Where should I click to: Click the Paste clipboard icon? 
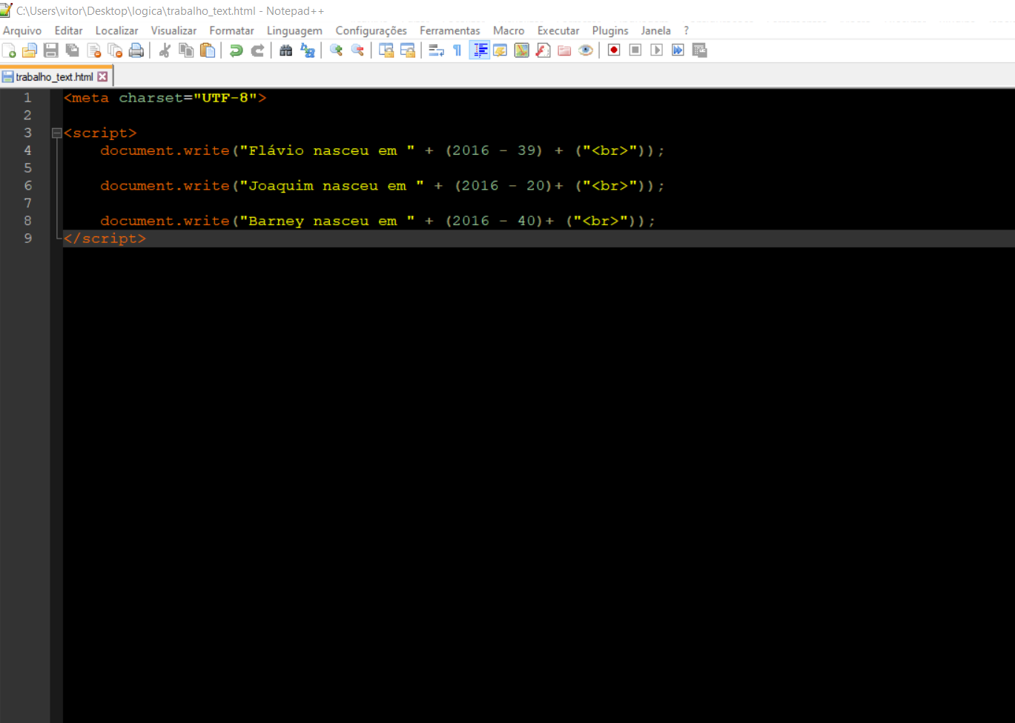(208, 50)
